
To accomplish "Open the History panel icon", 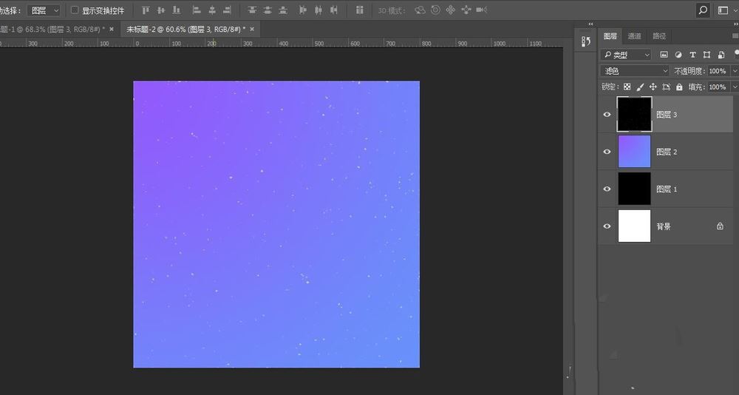I will [586, 41].
